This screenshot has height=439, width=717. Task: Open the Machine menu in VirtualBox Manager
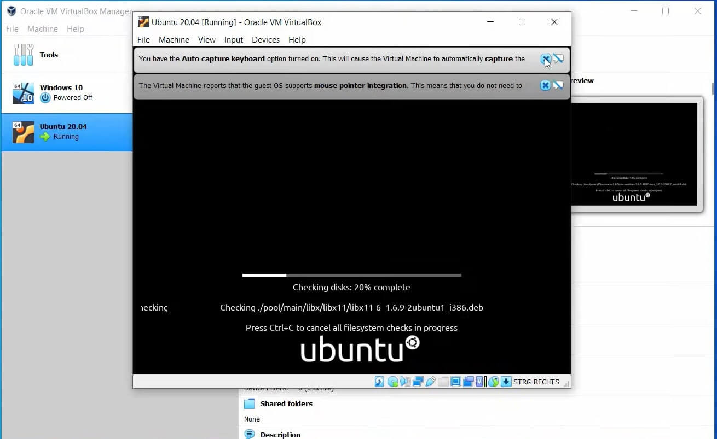[x=42, y=29]
